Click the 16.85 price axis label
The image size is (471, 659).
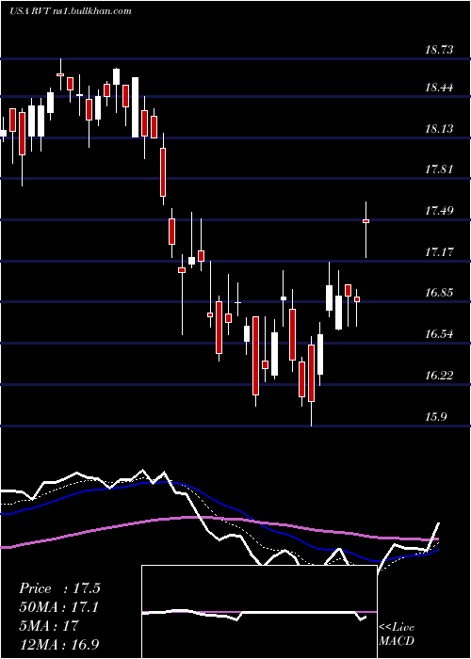439,293
